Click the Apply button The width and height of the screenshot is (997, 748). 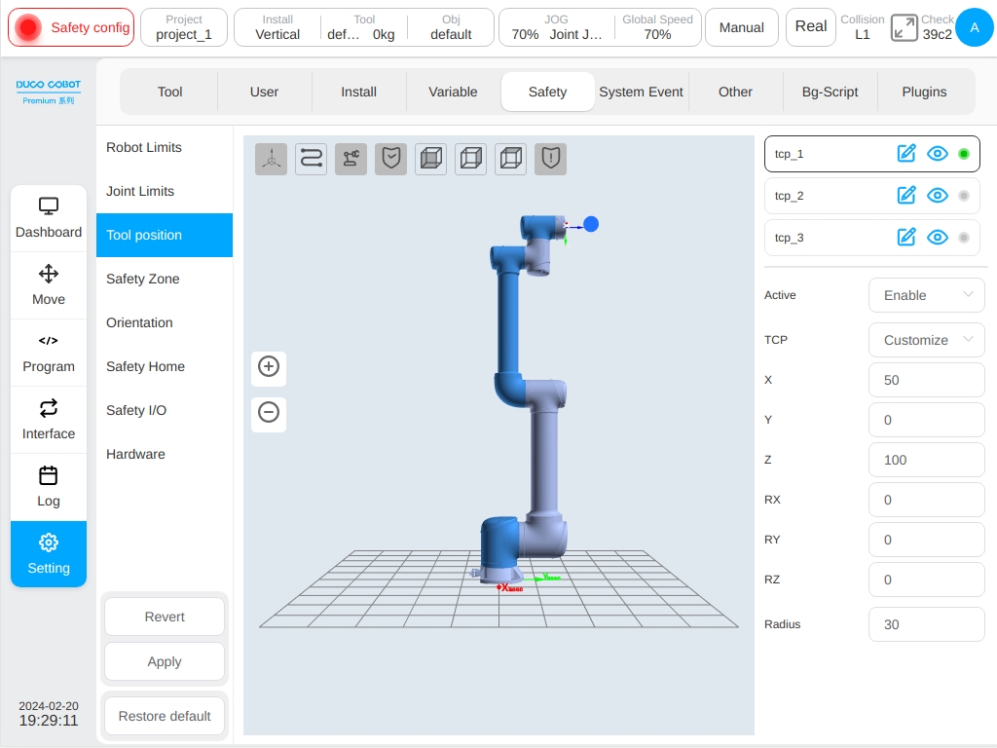pyautogui.click(x=164, y=661)
